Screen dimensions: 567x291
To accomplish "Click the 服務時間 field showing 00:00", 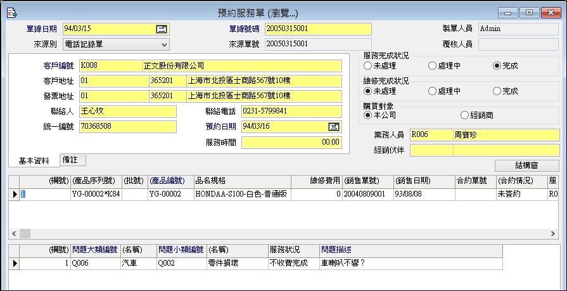I will 291,143.
